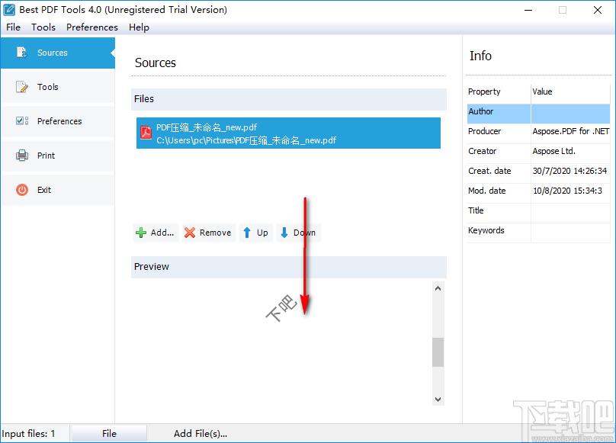The width and height of the screenshot is (616, 443).
Task: Click the empty Keywords value cell
Action: click(x=570, y=233)
